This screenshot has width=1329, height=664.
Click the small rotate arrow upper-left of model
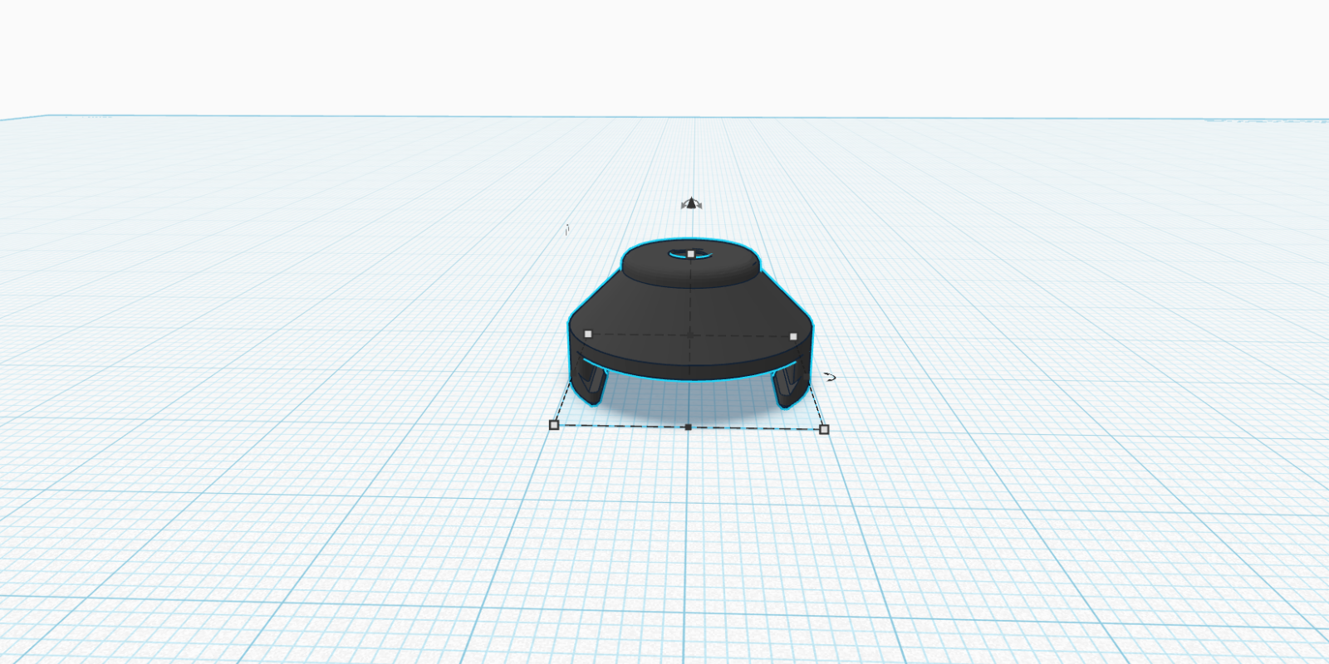(567, 230)
